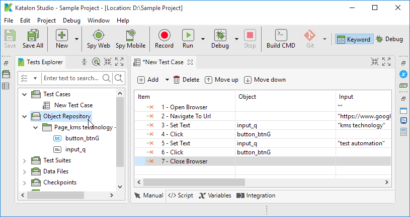Image resolution: width=410 pixels, height=217 pixels.
Task: Open the Run dropdown arrow
Action: coord(203,39)
